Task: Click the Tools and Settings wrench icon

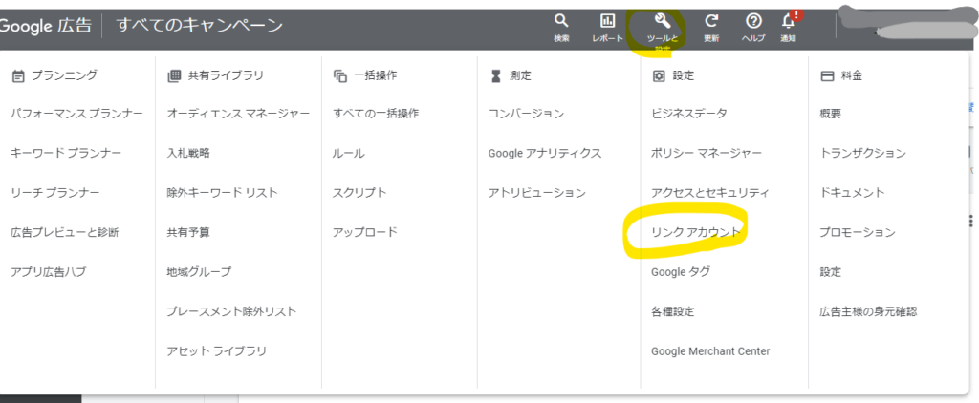Action: pos(662,21)
